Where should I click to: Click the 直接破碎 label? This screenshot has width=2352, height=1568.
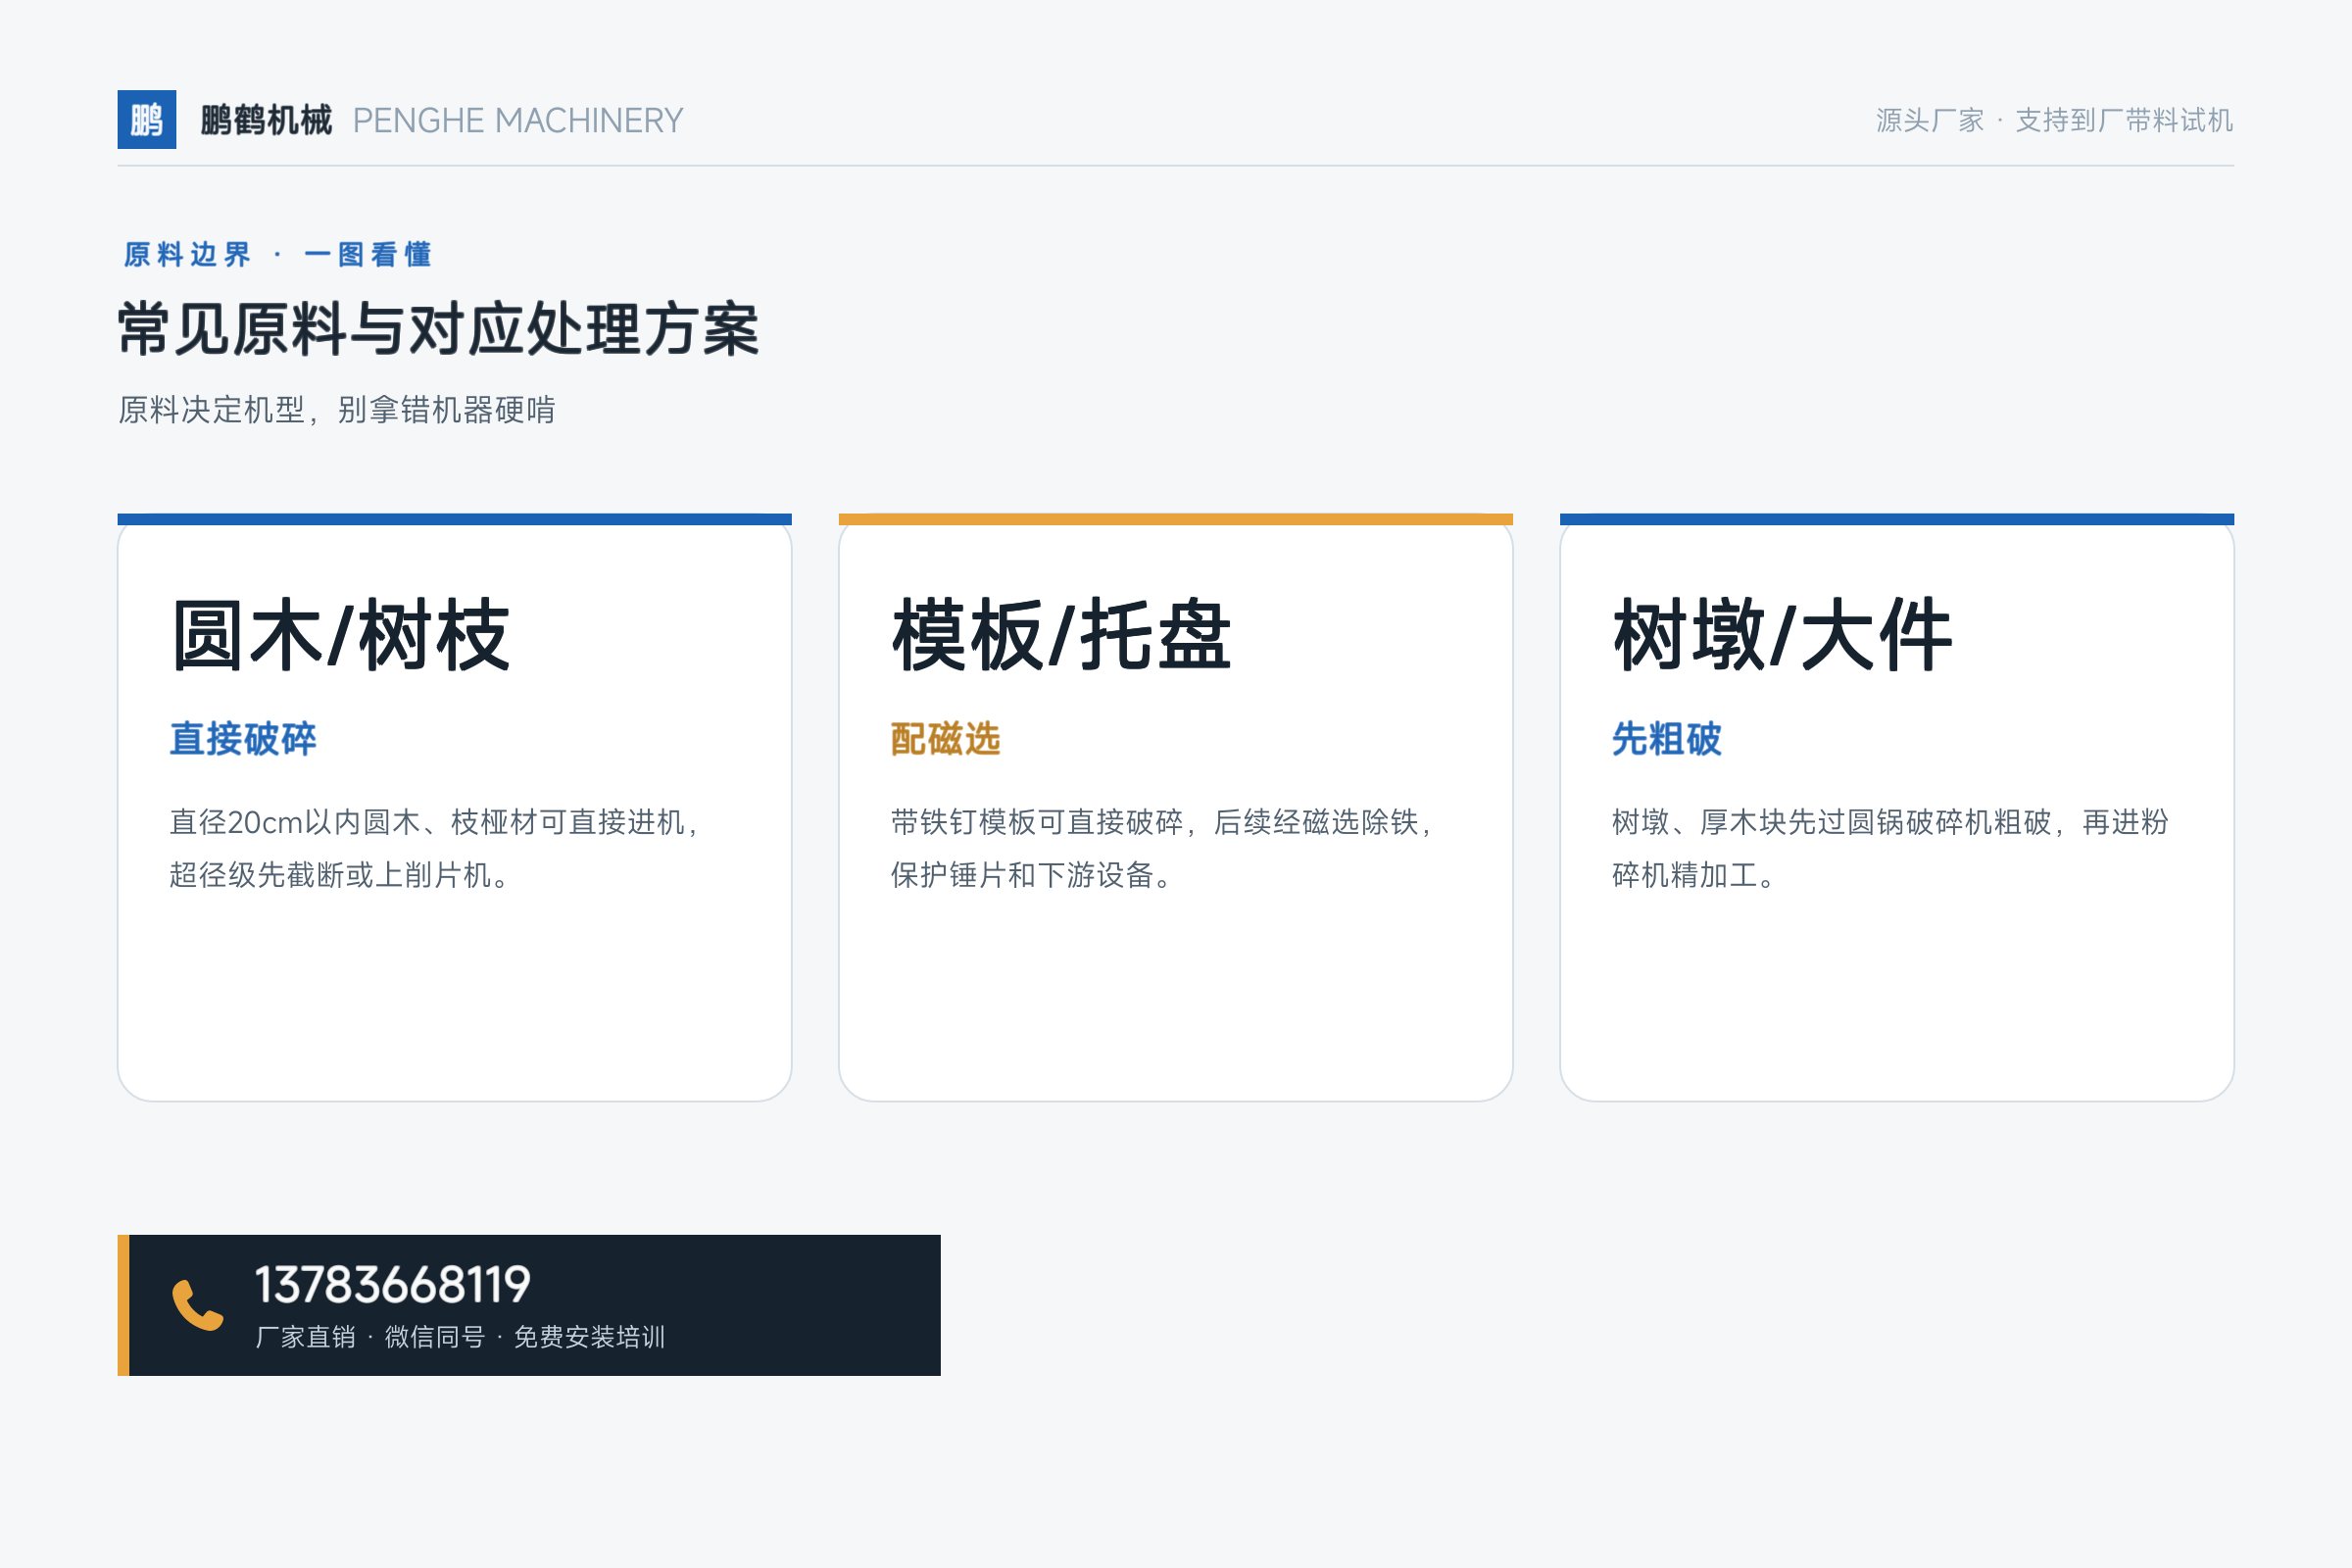[x=243, y=739]
